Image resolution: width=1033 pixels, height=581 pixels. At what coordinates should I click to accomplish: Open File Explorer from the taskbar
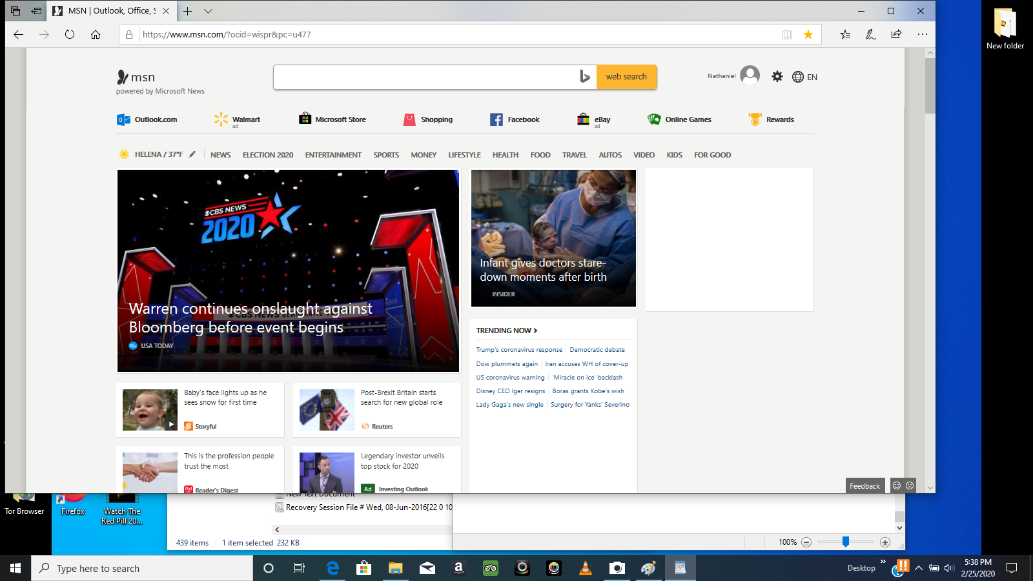coord(395,568)
